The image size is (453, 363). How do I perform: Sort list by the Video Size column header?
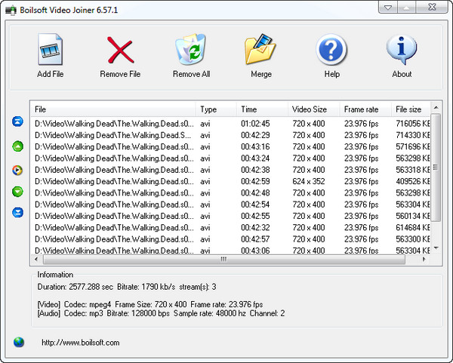click(314, 109)
